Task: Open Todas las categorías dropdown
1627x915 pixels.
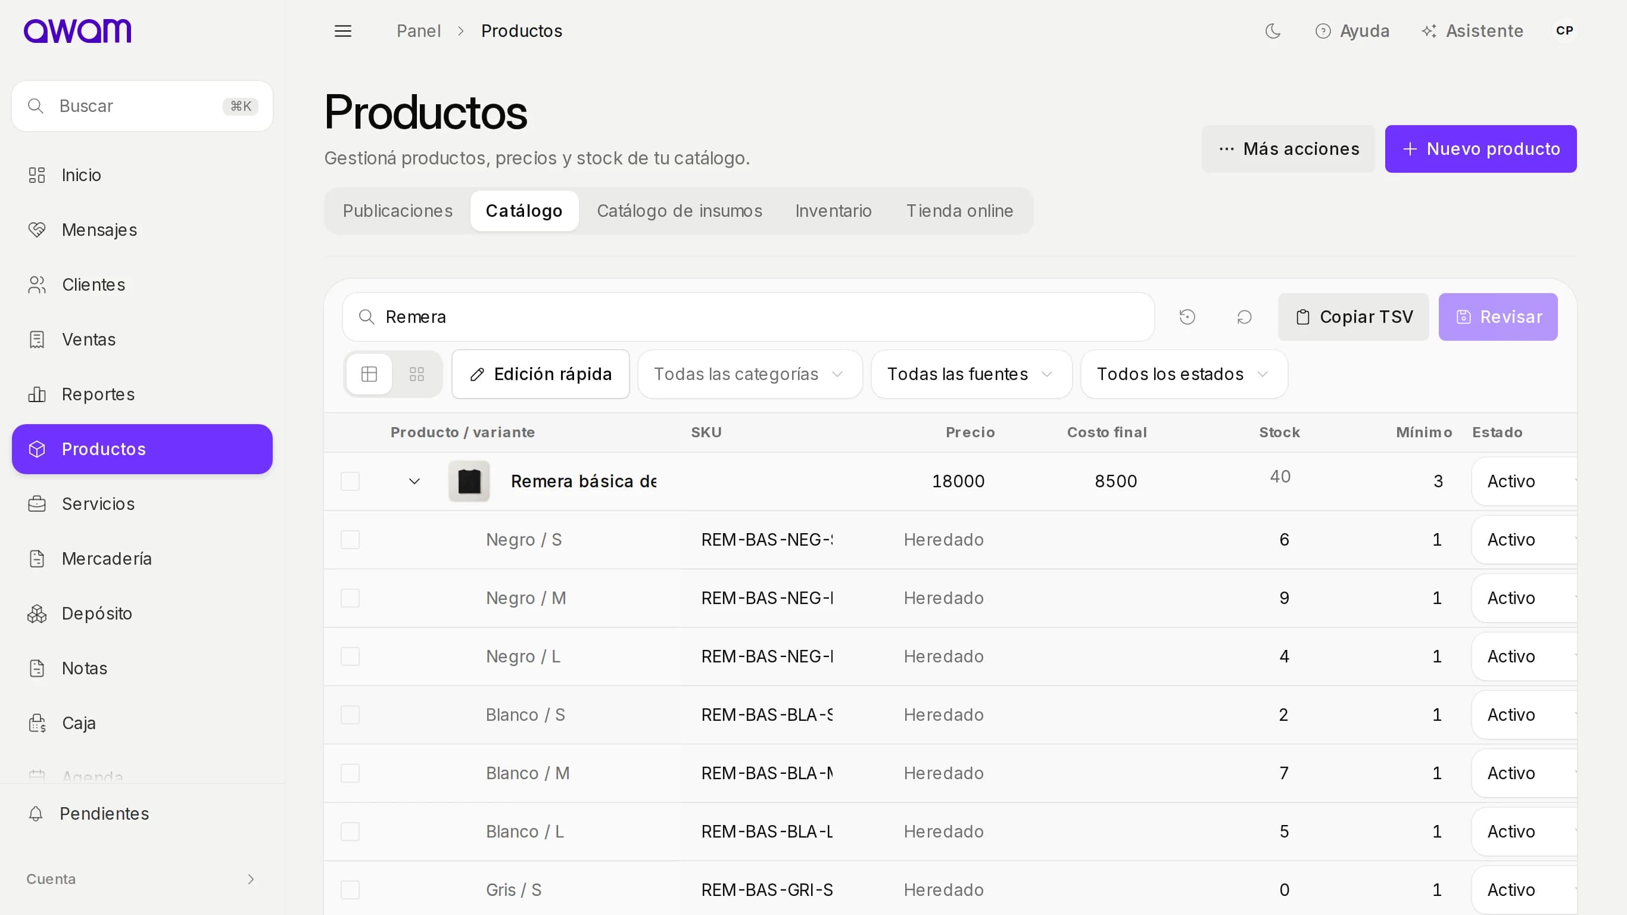Action: pyautogui.click(x=750, y=374)
